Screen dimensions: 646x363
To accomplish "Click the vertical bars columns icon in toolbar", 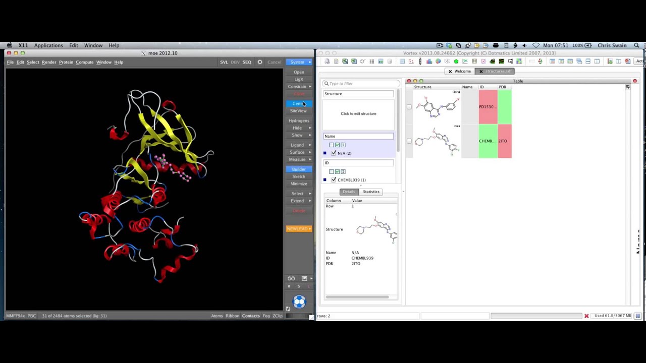I will pos(371,62).
